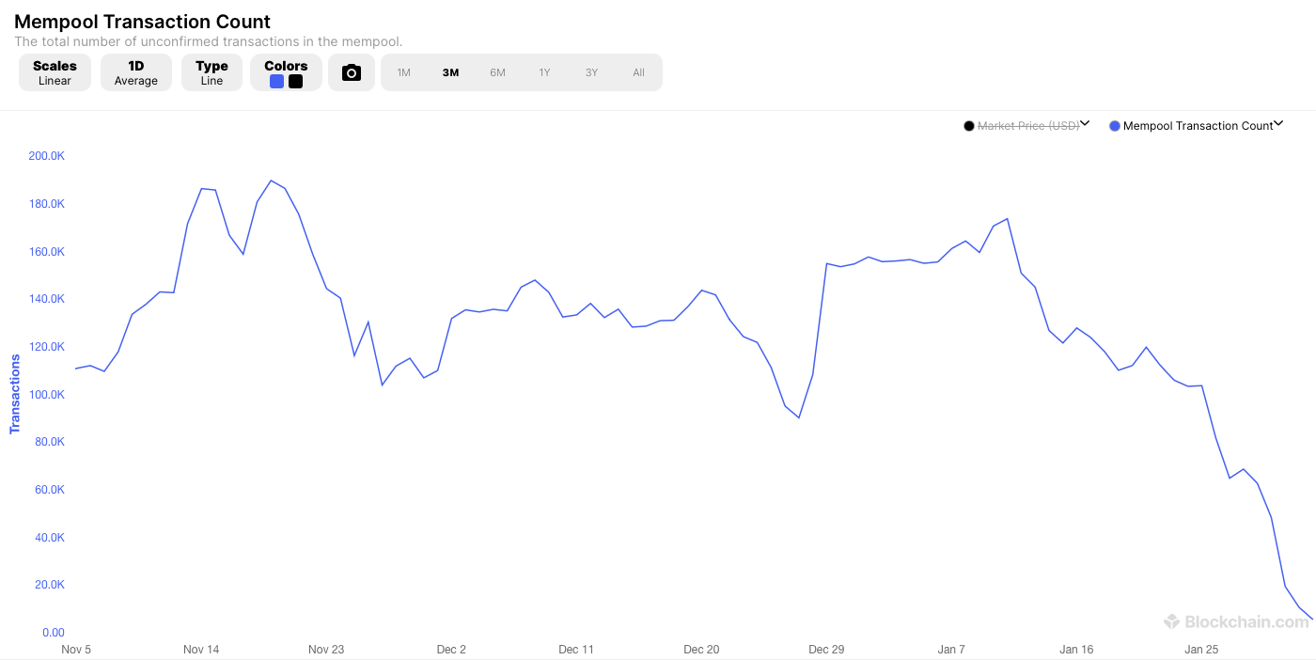The image size is (1316, 660).
Task: Click the Blockchain.com watermark logo
Action: pos(1235,621)
